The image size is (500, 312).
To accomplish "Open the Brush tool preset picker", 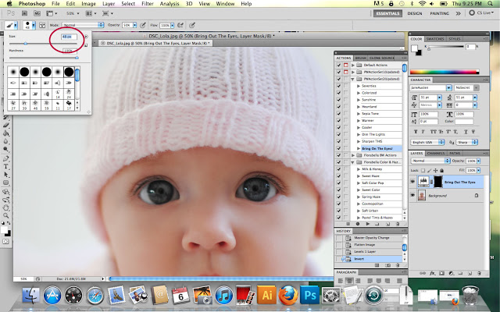I will [x=11, y=25].
